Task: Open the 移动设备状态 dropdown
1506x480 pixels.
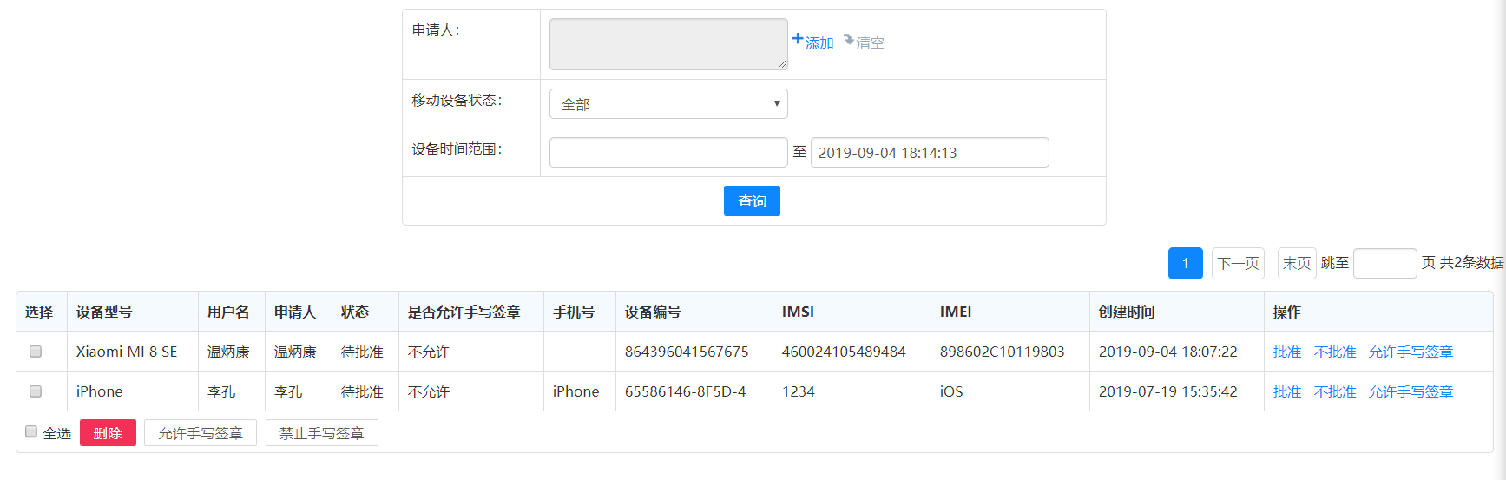Action: 668,104
